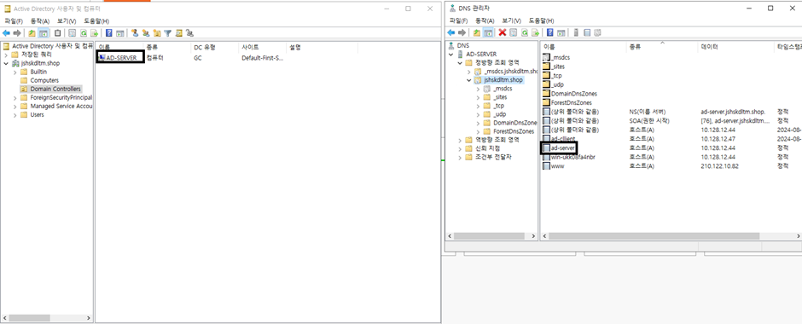Click the Refresh icon in DNS Manager toolbar

point(525,32)
